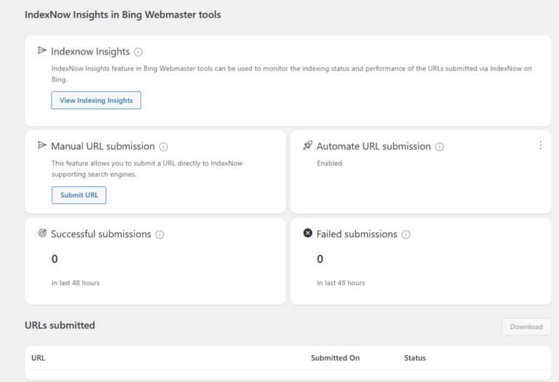Show info for Successful submissions

point(159,235)
